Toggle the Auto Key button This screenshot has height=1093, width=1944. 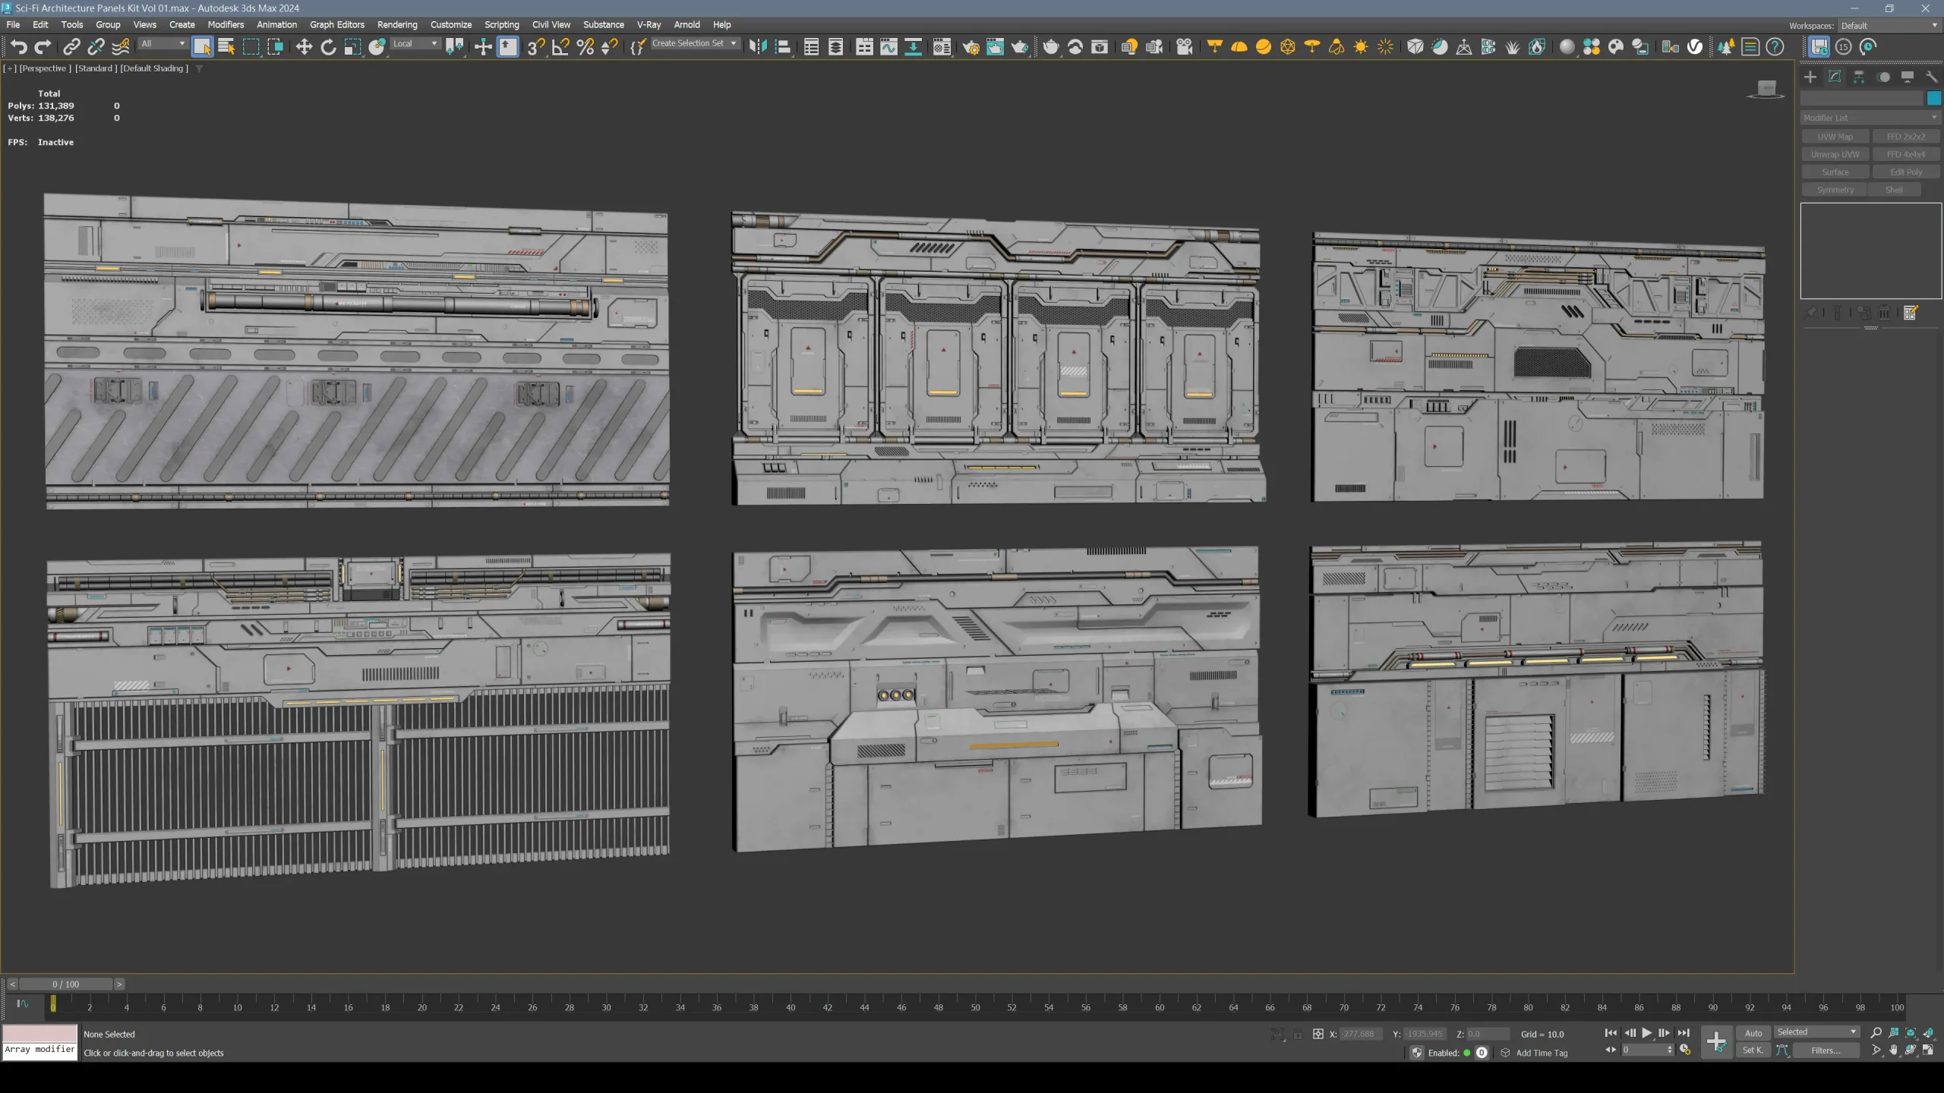click(1753, 1033)
